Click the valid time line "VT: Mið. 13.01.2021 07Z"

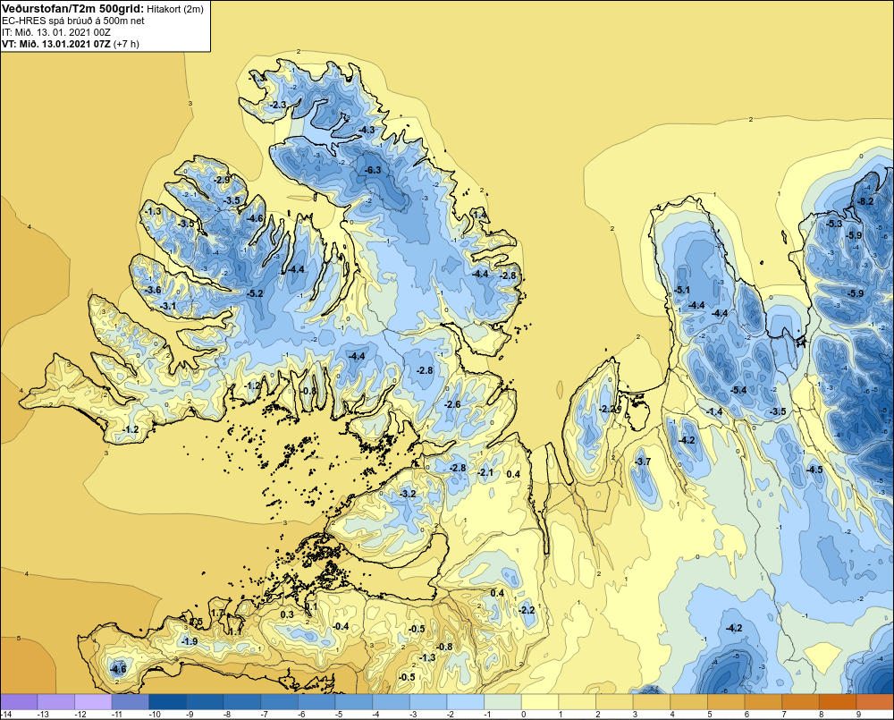[x=56, y=44]
